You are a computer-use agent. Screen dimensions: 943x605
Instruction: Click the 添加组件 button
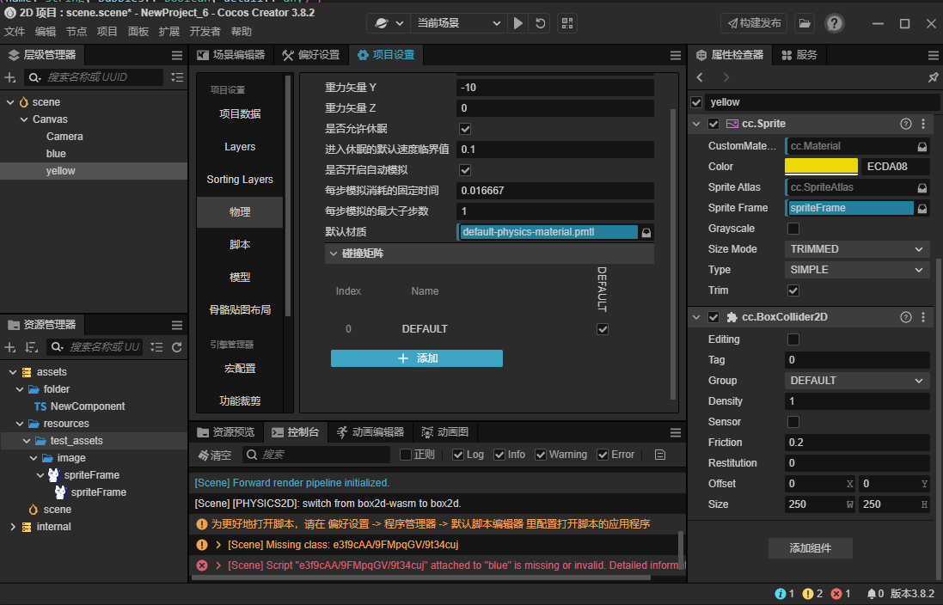pos(810,547)
